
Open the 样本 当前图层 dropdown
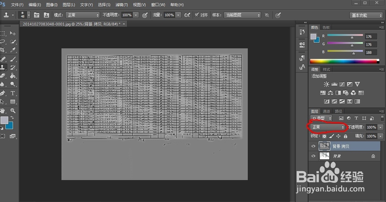tap(242, 15)
